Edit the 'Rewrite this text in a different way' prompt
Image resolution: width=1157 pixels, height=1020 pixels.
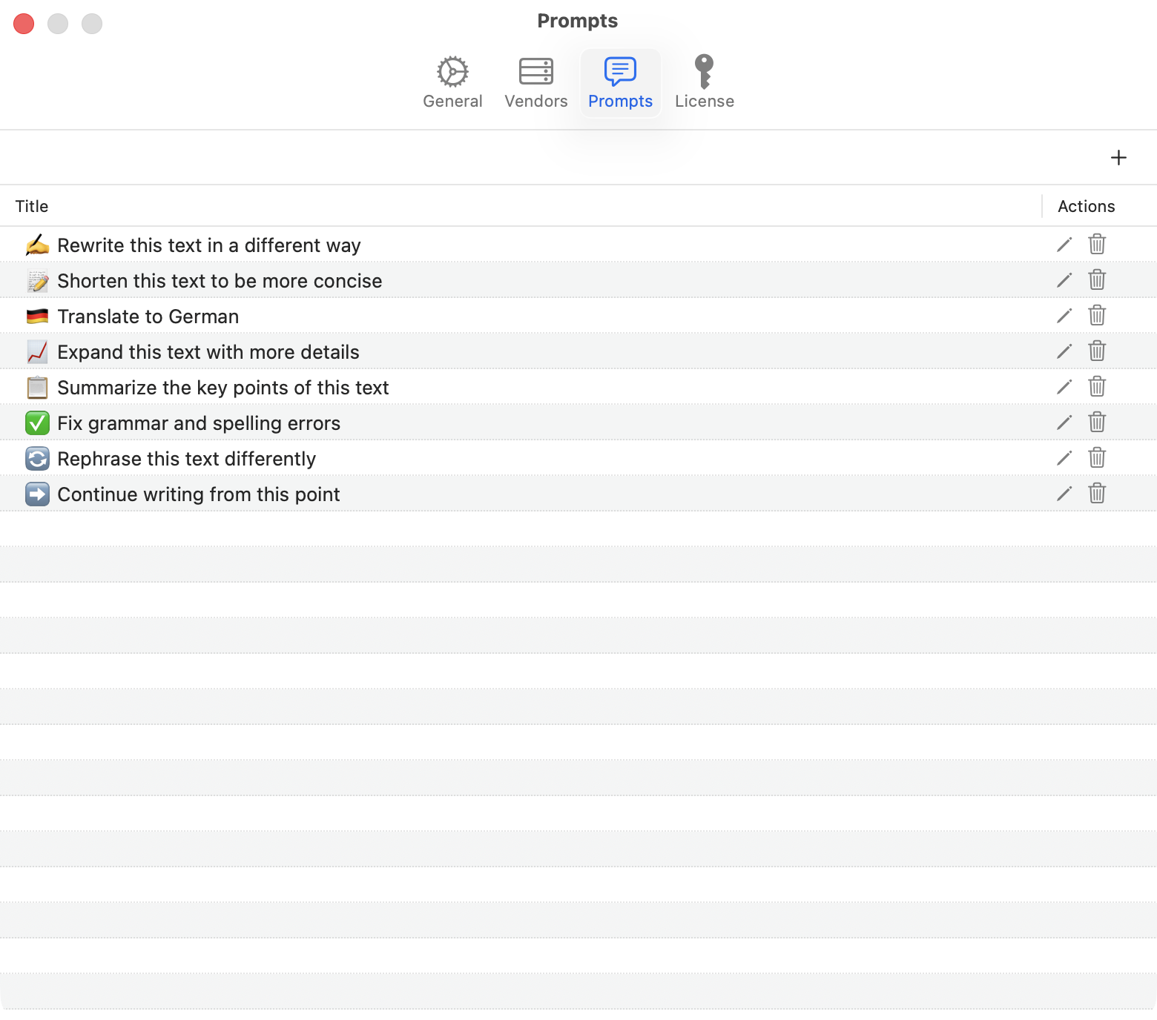click(1064, 245)
